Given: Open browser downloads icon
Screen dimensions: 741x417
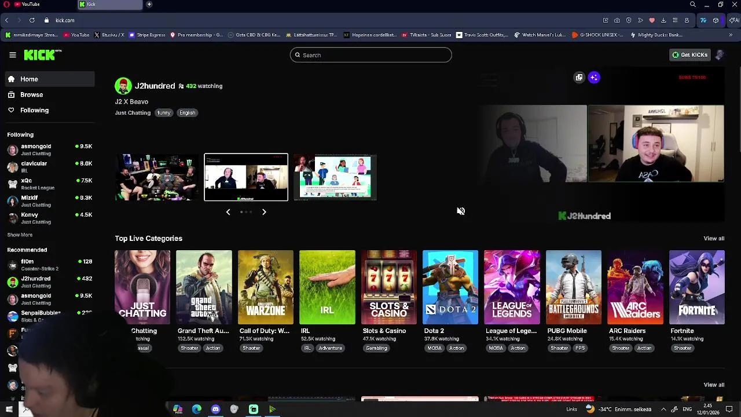Looking at the screenshot, I should [663, 20].
